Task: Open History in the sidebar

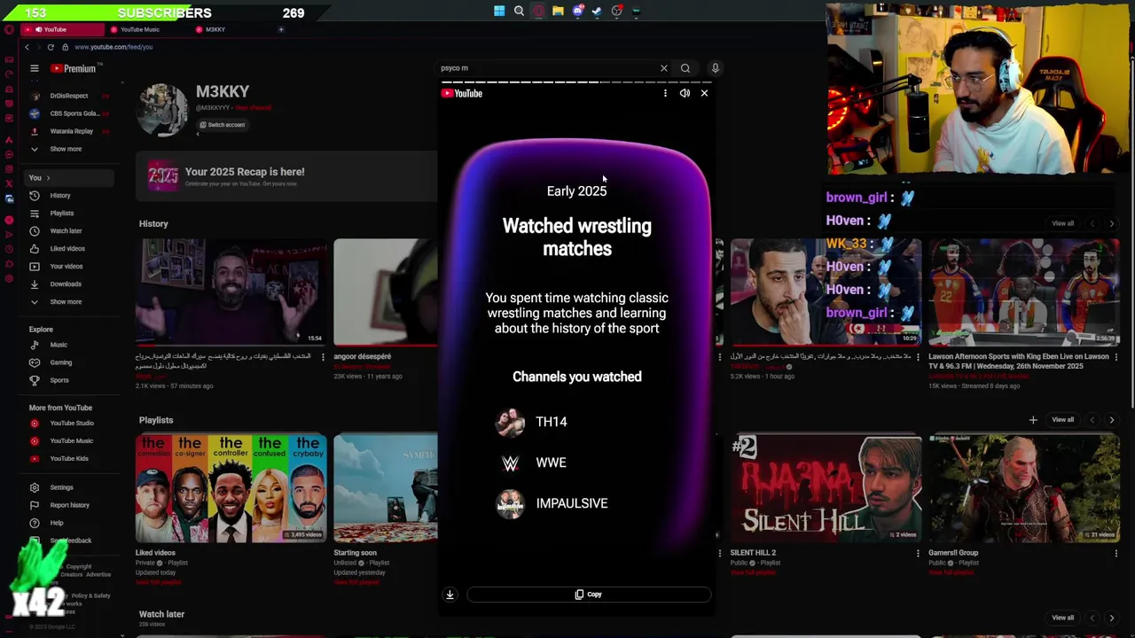Action: pyautogui.click(x=59, y=196)
